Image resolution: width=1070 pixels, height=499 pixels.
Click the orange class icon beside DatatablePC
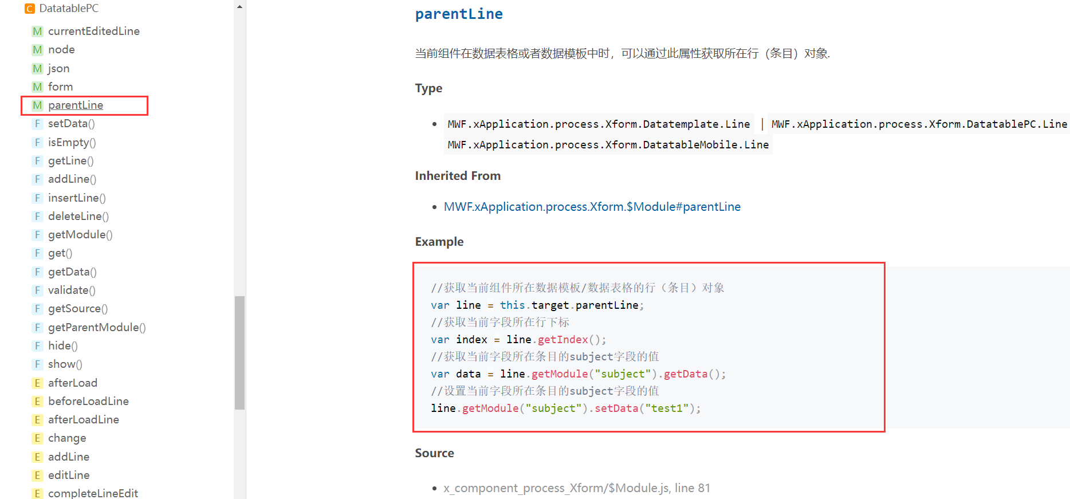click(x=30, y=9)
